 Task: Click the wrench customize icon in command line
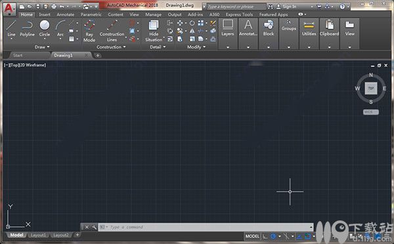(94, 227)
